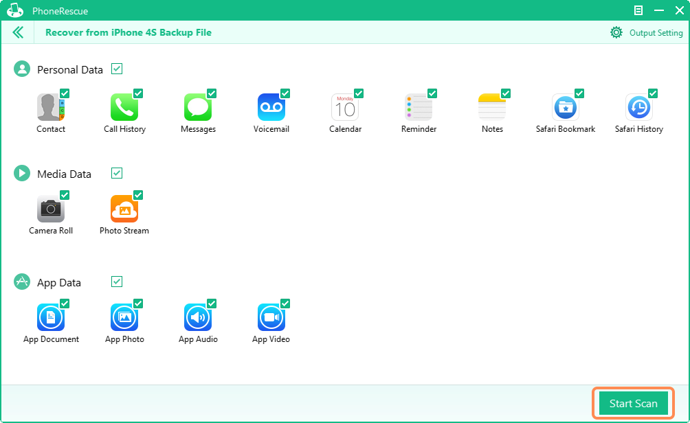Click the Photo Stream icon
This screenshot has width=690, height=423.
coord(124,209)
